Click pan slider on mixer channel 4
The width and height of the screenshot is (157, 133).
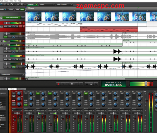[x=41, y=113]
